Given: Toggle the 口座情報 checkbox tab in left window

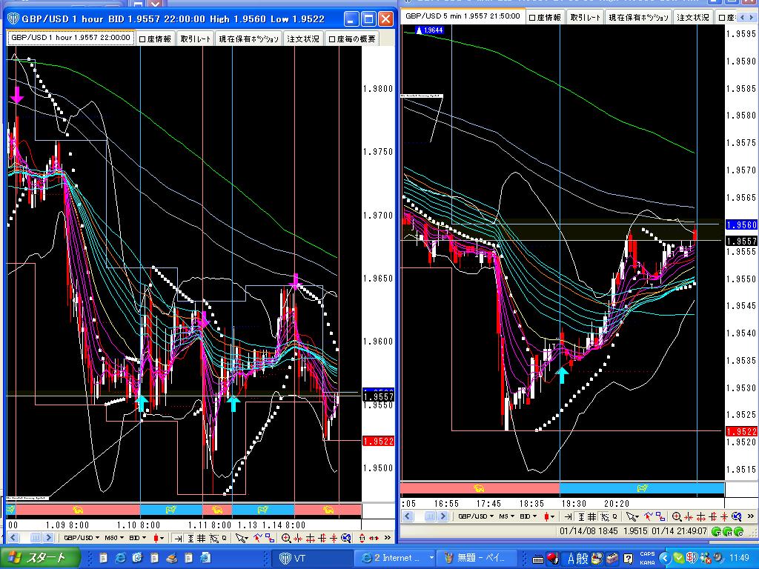Looking at the screenshot, I should (x=155, y=39).
